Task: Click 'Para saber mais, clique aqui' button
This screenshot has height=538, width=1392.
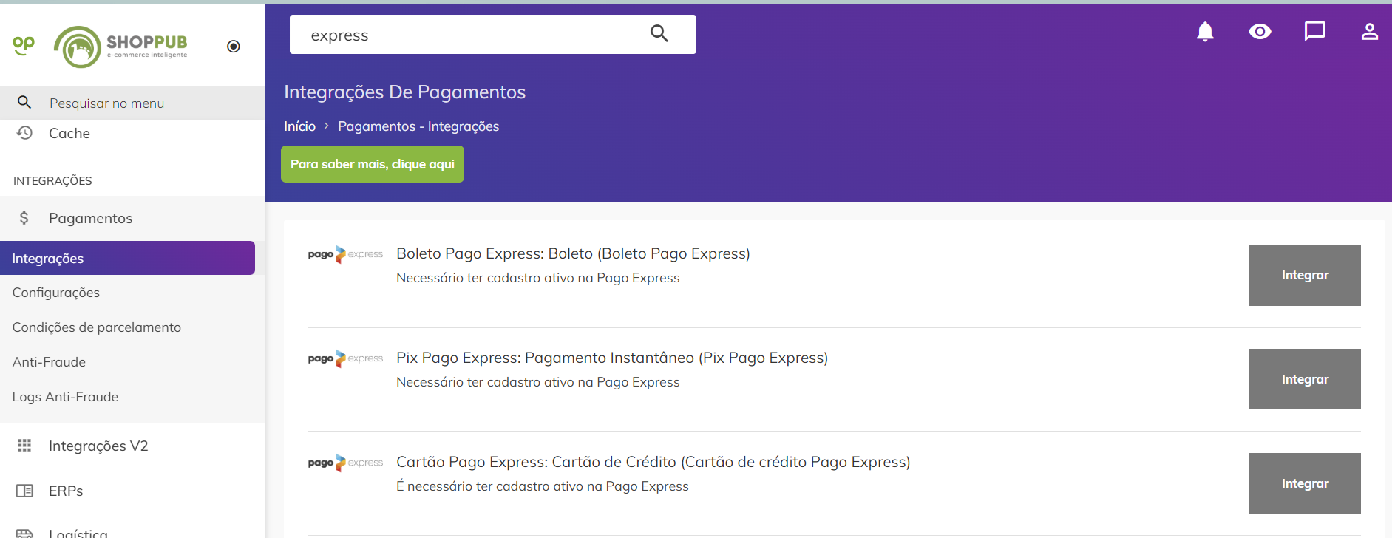Action: coord(373,164)
